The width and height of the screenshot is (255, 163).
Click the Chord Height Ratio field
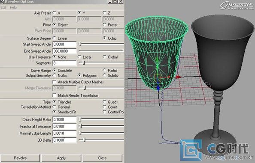coord(64,120)
